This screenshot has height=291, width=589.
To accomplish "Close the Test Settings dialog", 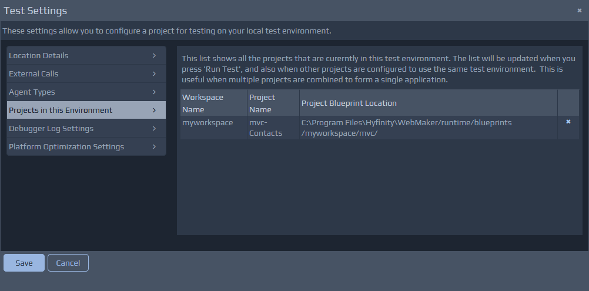I will tap(579, 11).
